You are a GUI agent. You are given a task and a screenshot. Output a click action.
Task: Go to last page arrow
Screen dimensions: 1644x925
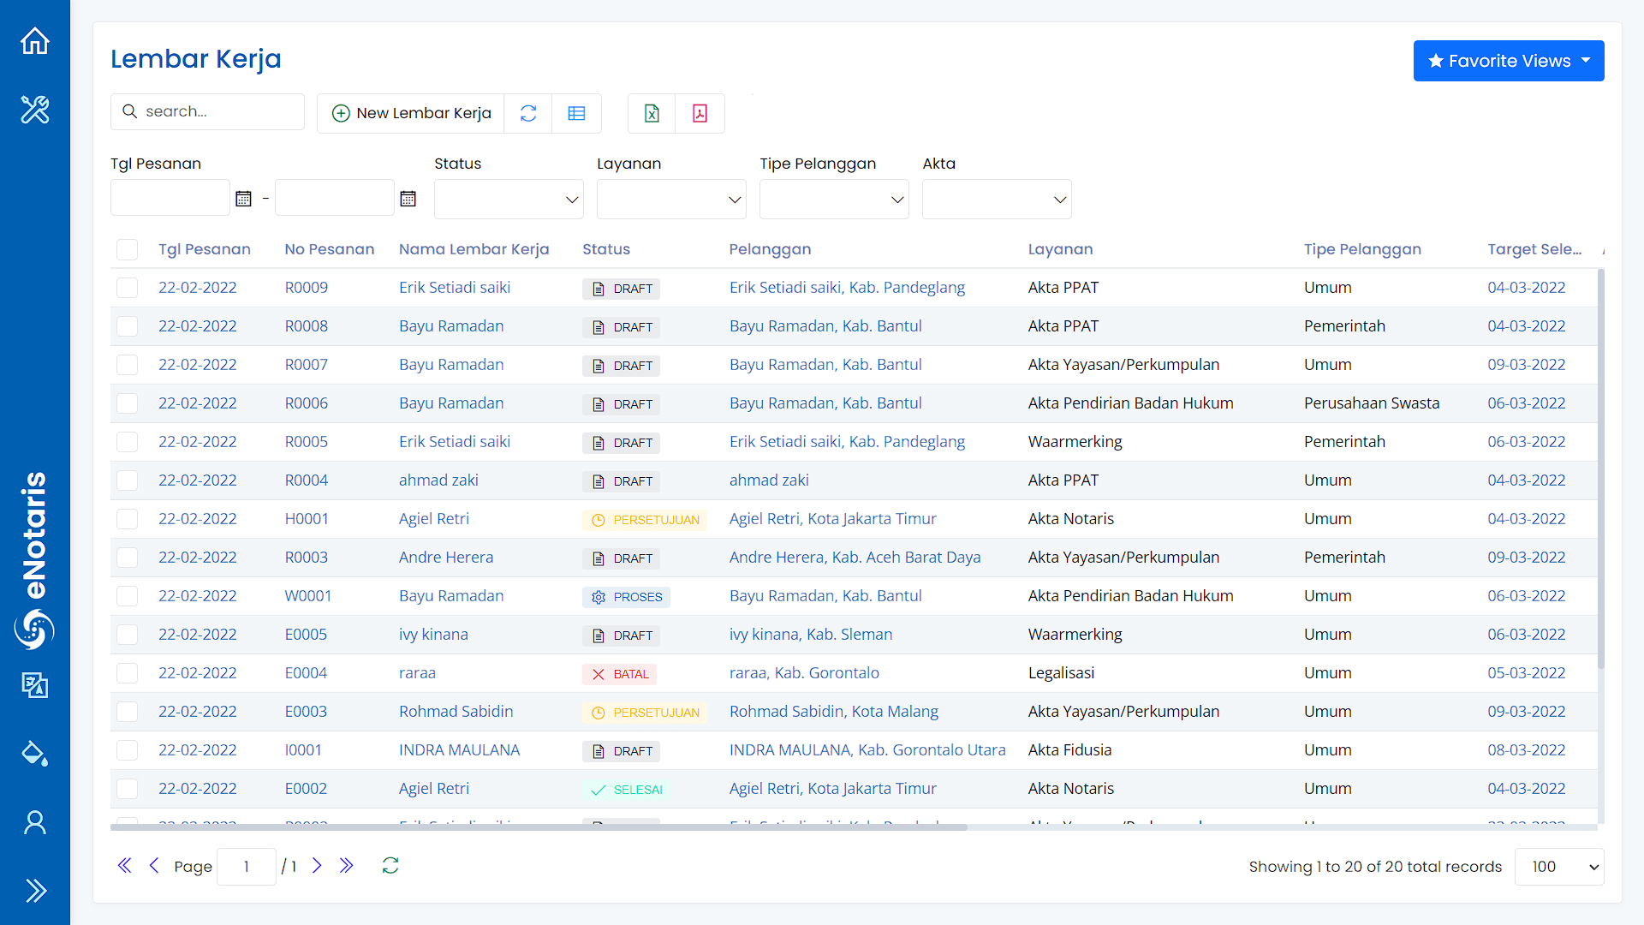tap(347, 866)
